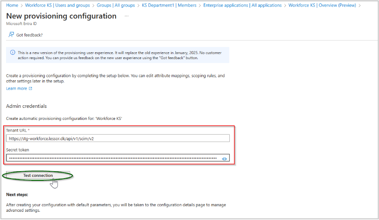The height and width of the screenshot is (220, 379).
Task: Click the Tenant URL field label
Action: click(x=17, y=130)
